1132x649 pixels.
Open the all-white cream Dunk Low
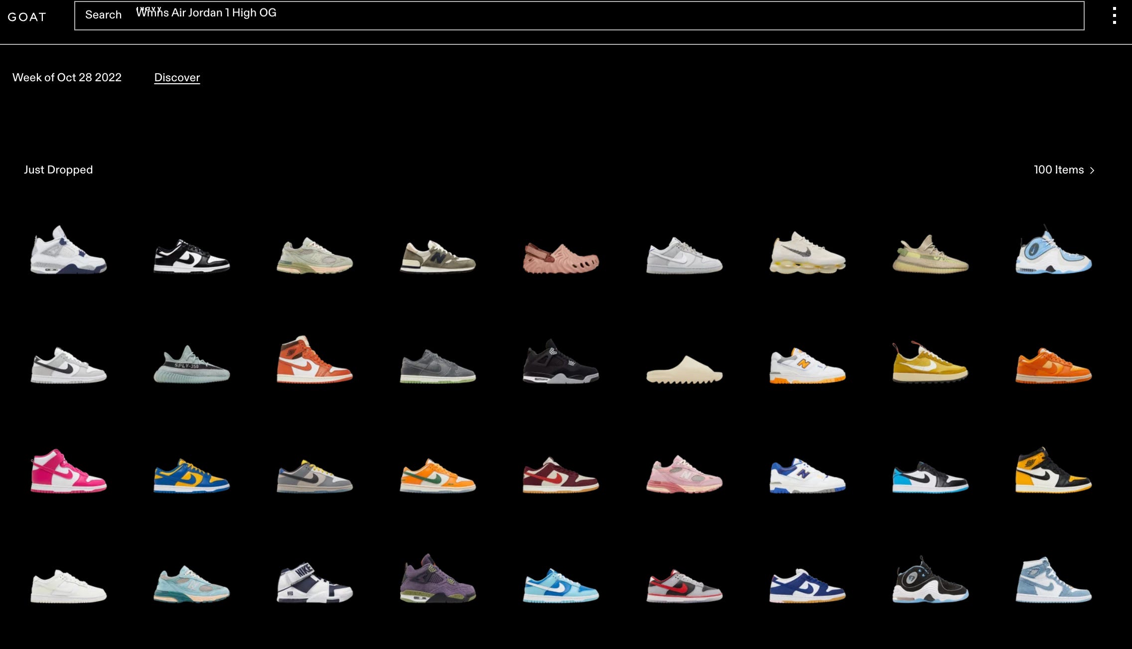point(69,586)
